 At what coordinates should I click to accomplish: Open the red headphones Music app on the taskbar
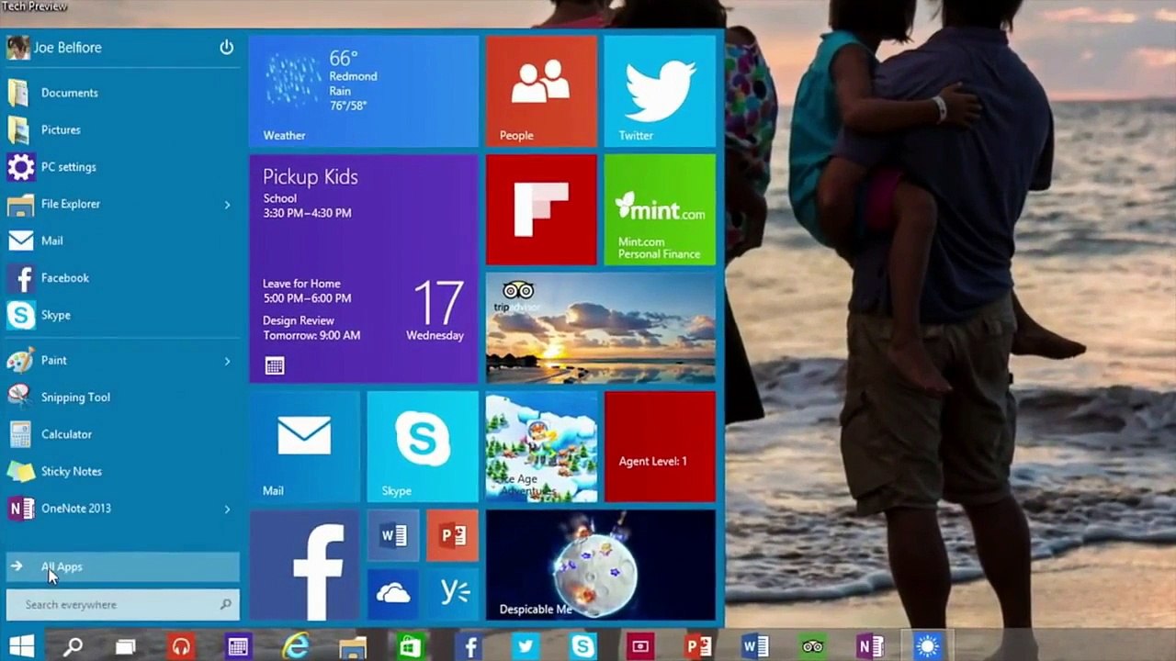point(181,646)
